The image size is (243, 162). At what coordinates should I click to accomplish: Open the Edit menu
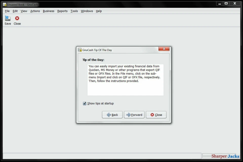click(x=15, y=11)
